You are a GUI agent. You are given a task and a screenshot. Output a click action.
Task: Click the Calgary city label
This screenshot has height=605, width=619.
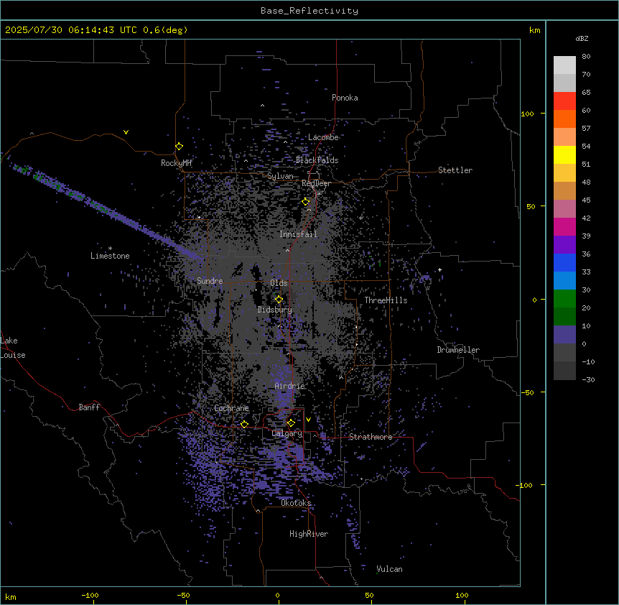(x=287, y=433)
